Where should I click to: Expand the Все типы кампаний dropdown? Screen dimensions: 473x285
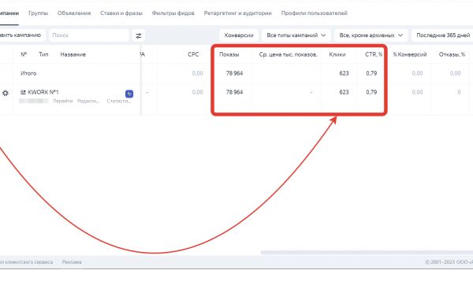tap(296, 35)
